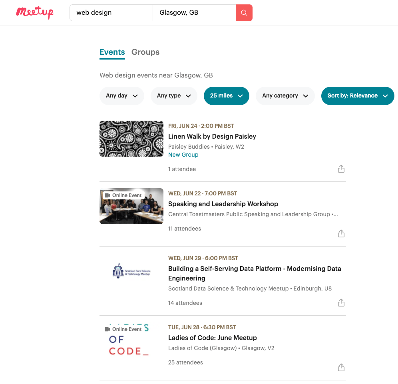Expand the Any category dropdown
The height and width of the screenshot is (384, 398).
click(285, 96)
